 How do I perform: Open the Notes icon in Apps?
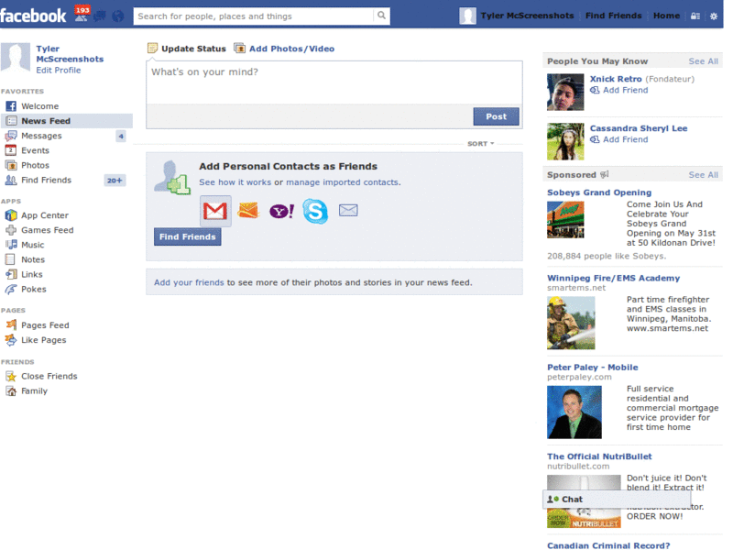[10, 259]
